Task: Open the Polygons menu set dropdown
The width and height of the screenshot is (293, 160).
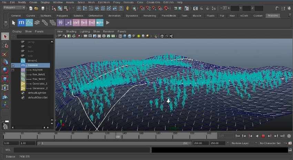Action: click(x=14, y=8)
